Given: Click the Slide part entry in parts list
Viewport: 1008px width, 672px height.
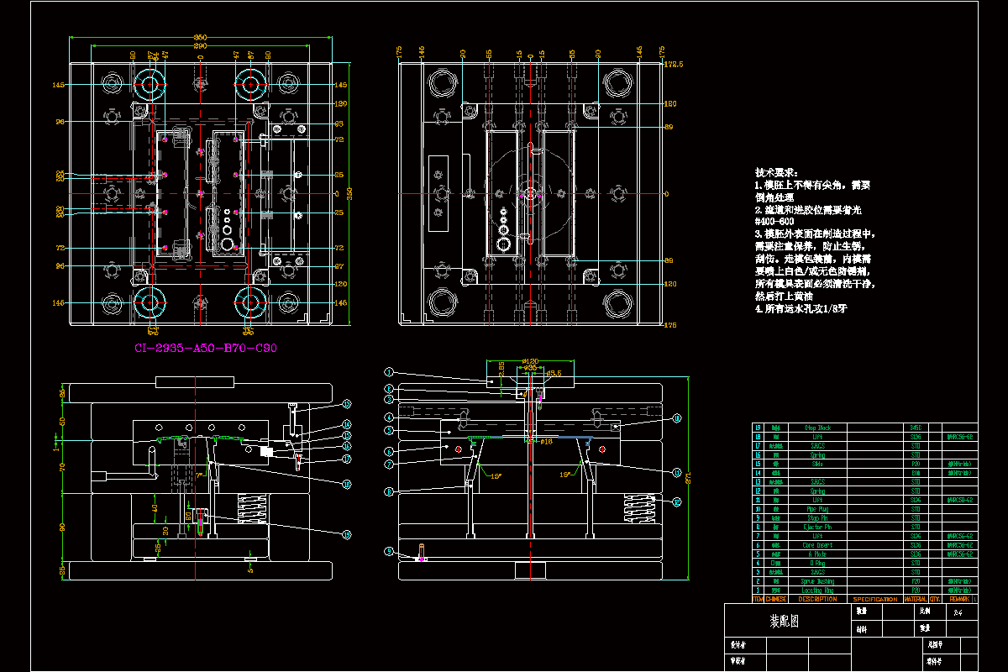Looking at the screenshot, I should click(x=816, y=464).
